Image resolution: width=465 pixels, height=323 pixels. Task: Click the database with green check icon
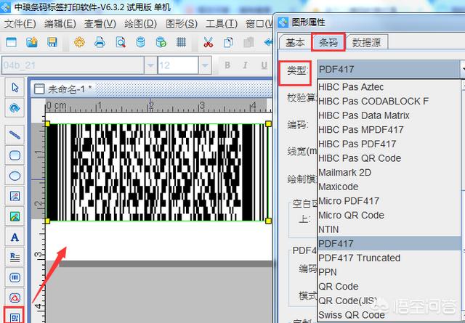[161, 42]
